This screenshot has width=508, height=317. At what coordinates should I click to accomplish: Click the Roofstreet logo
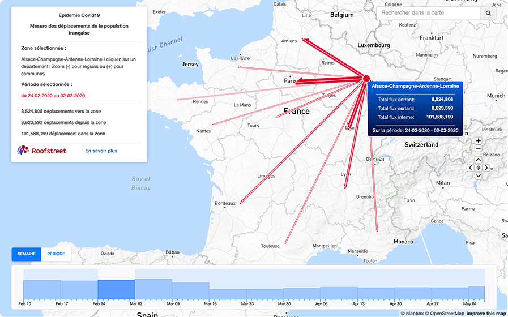point(42,151)
